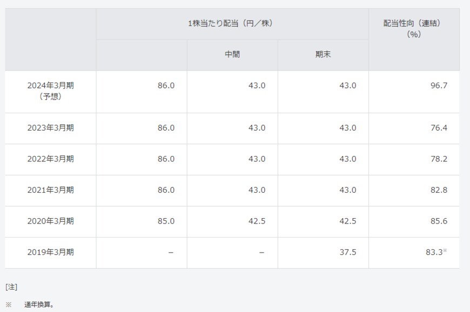Select the 配当性向（連結） column header
470x312 pixels.
tap(413, 29)
